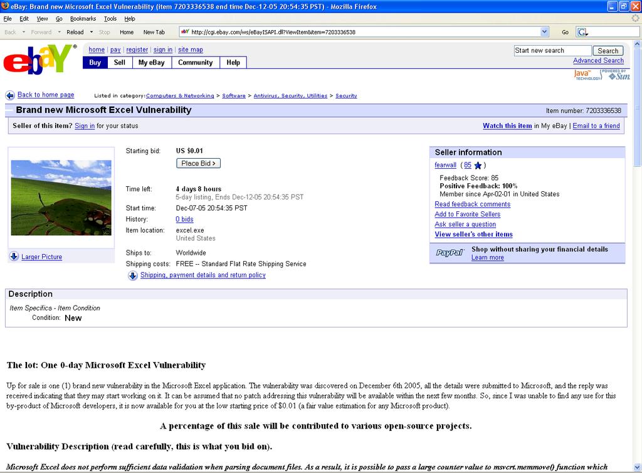This screenshot has height=473, width=642.
Task: Click the PayPal logo
Action: pos(450,253)
